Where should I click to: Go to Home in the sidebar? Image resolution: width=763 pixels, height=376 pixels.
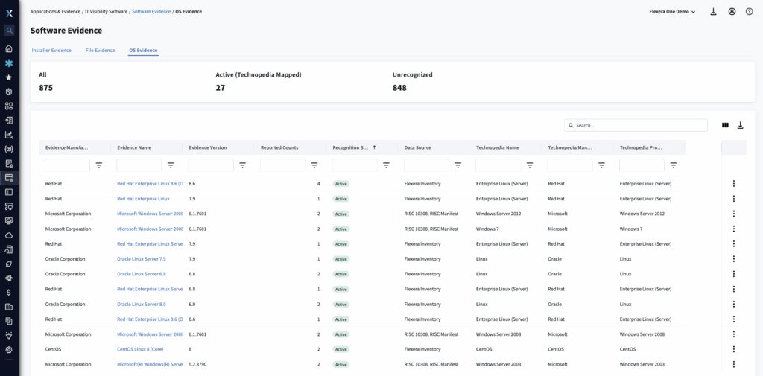(9, 49)
